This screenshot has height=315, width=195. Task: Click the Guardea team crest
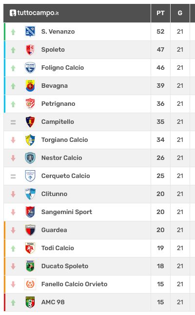point(30,230)
